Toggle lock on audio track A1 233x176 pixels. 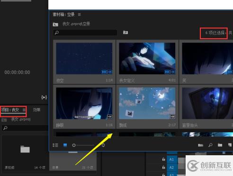163,159
